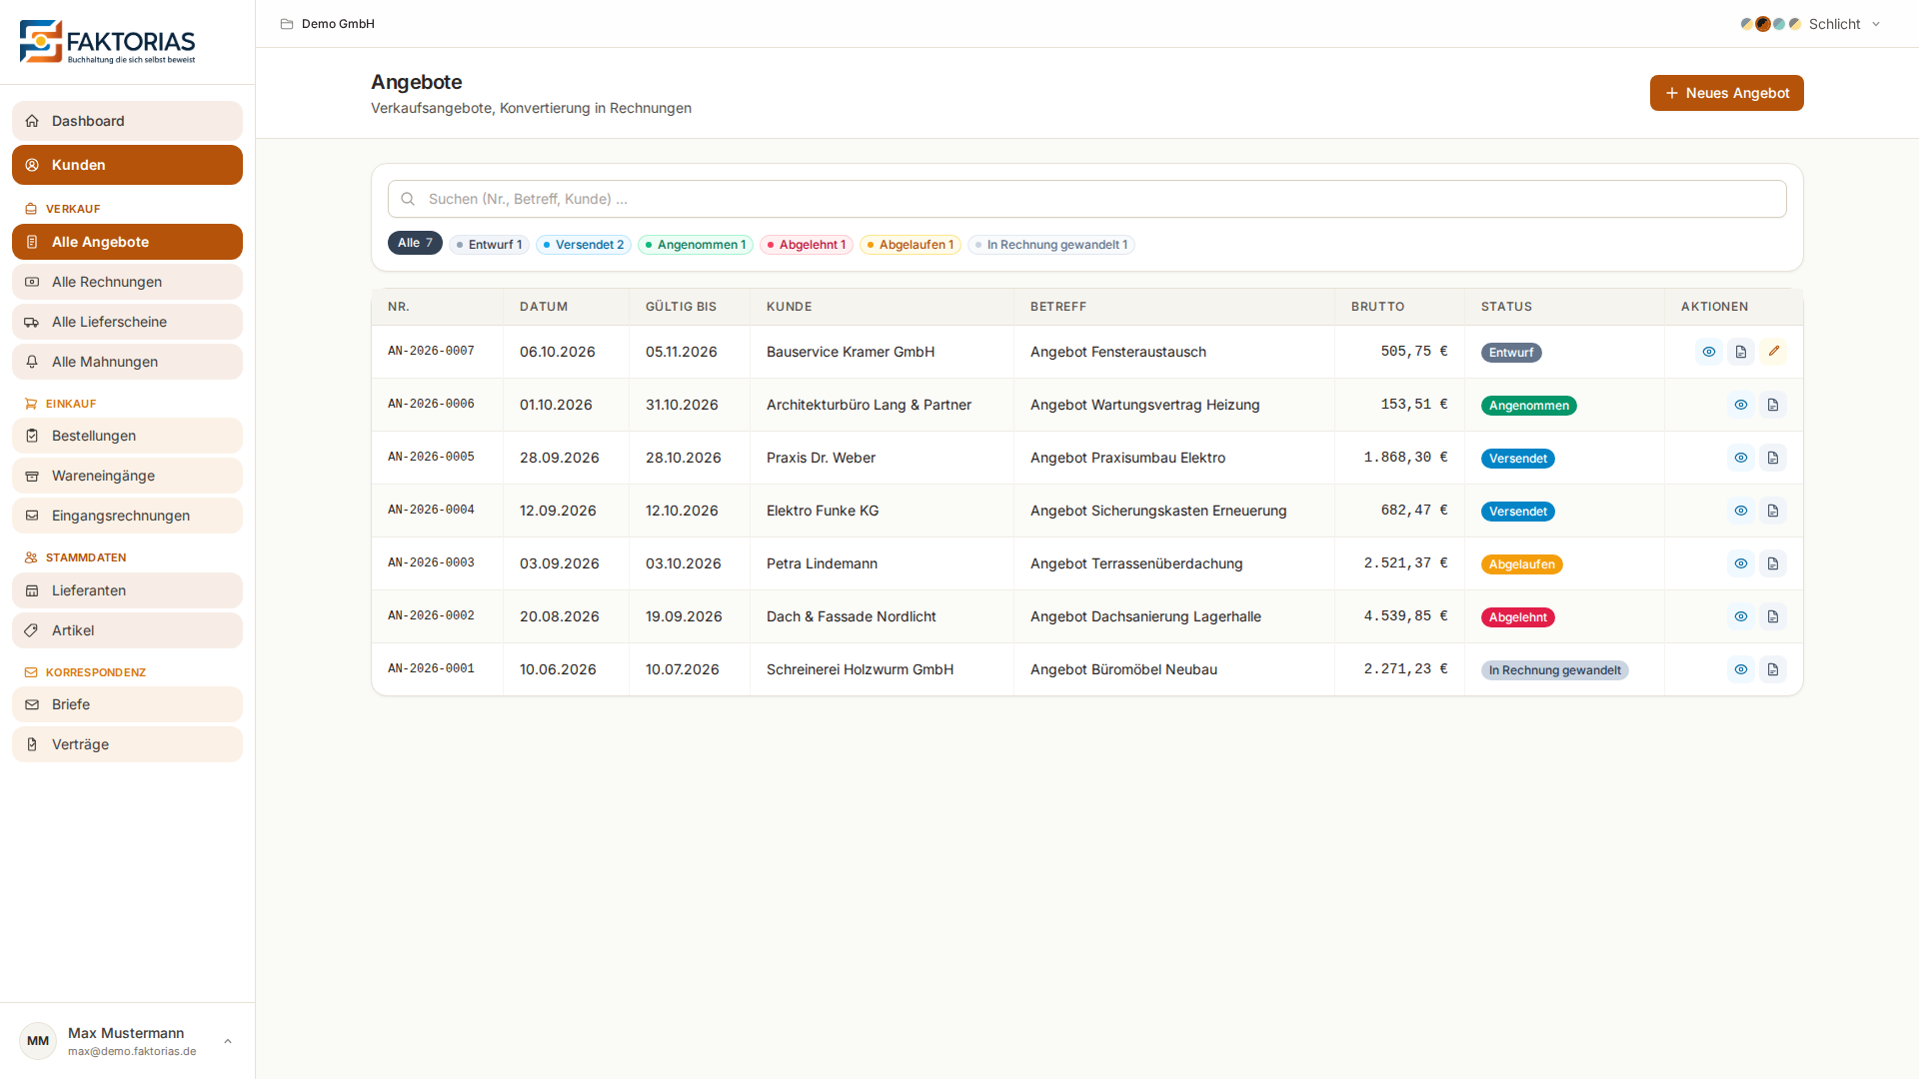
Task: Click the Alle Lieferscheine truck icon
Action: (x=32, y=322)
